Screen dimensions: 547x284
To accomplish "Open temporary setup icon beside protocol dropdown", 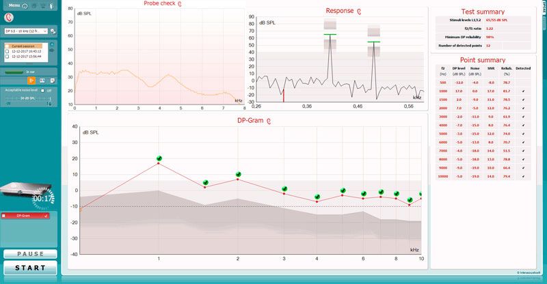I will (x=53, y=31).
